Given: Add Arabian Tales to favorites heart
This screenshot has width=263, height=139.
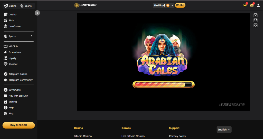Looking at the screenshot, I should tap(256, 25).
